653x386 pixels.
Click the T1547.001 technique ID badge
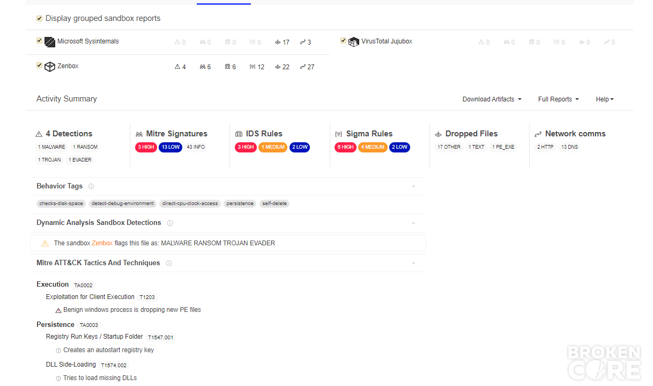coord(161,338)
